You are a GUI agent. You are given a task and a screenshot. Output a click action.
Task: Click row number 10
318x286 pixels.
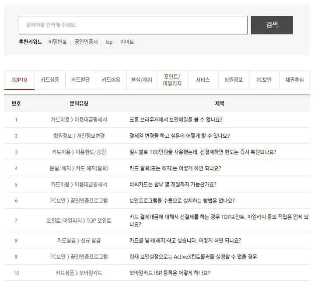pos(16,273)
